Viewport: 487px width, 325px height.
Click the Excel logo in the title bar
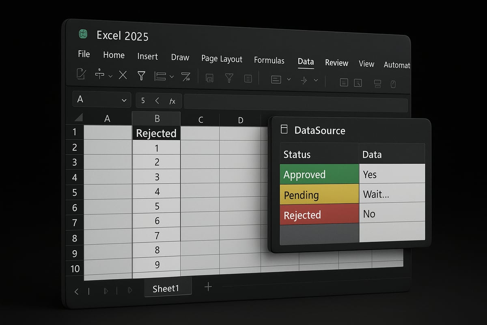point(83,34)
